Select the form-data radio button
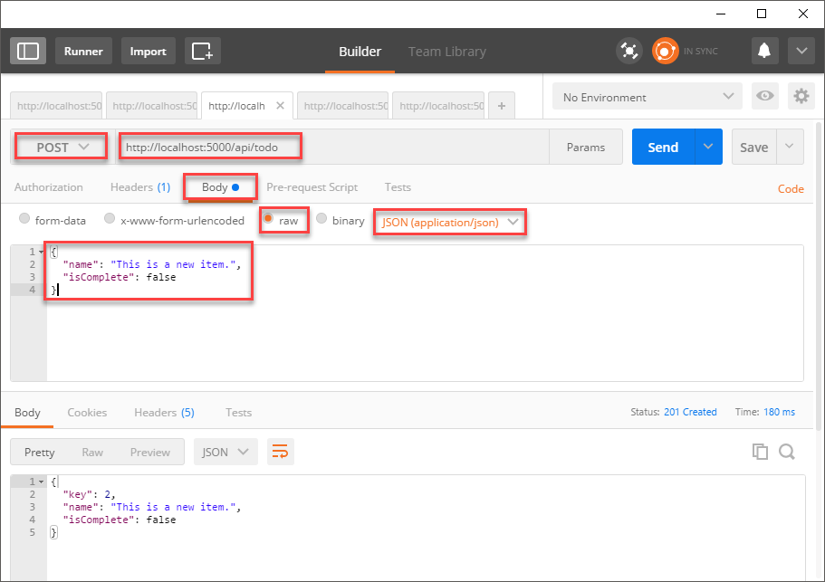825x582 pixels. pos(24,220)
